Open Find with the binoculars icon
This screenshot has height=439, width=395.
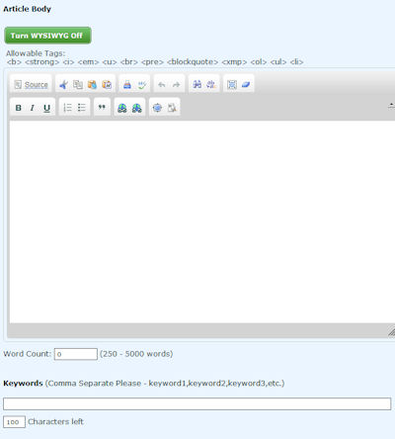tap(197, 84)
